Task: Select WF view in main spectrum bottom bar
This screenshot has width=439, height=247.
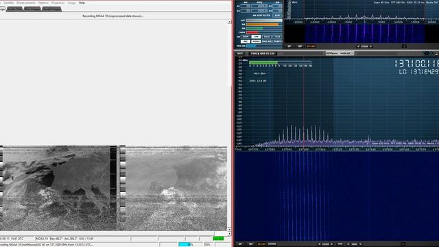Action: (x=250, y=244)
